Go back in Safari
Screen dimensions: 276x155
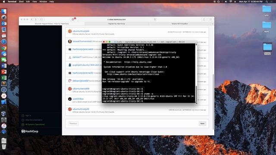pyautogui.click(x=31, y=19)
